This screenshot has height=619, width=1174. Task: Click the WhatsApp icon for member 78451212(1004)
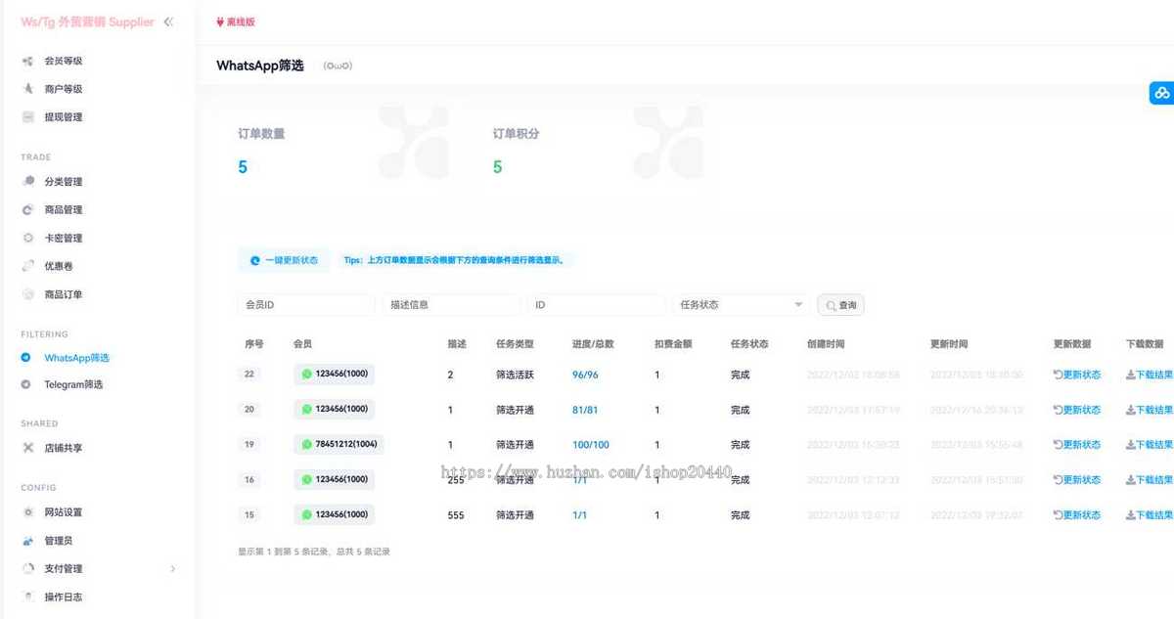click(306, 444)
